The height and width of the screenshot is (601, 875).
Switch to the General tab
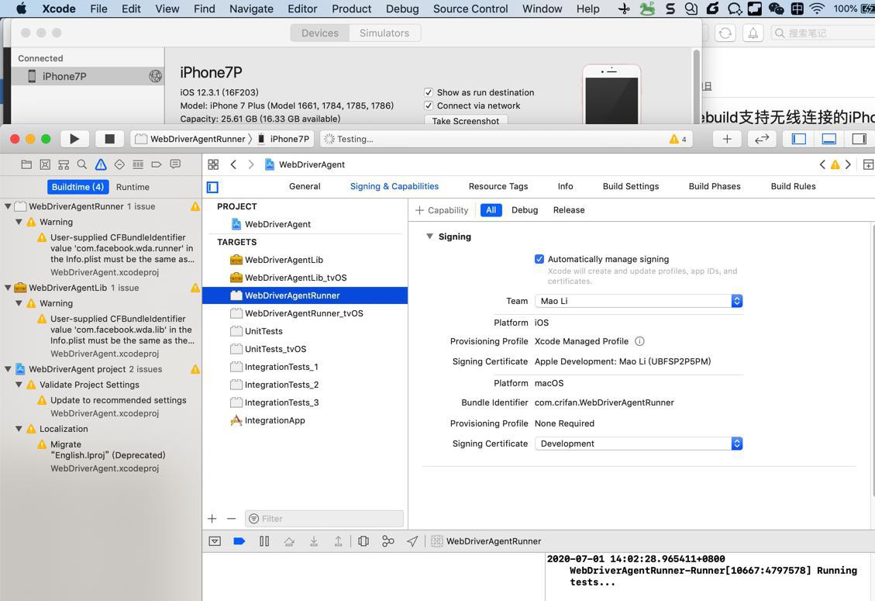305,187
